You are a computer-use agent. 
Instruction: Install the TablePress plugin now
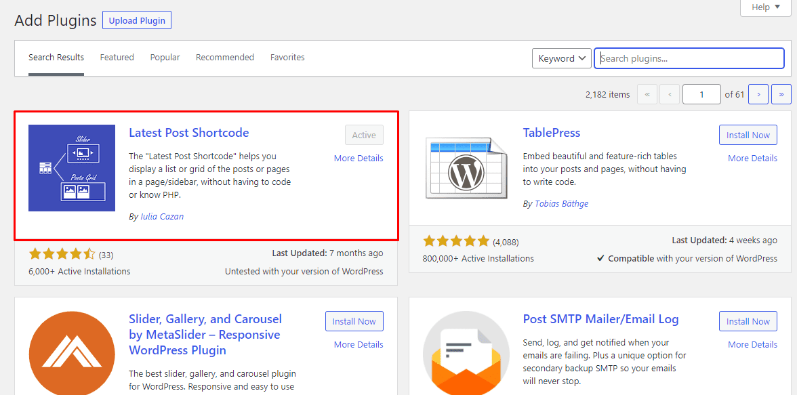tap(748, 135)
